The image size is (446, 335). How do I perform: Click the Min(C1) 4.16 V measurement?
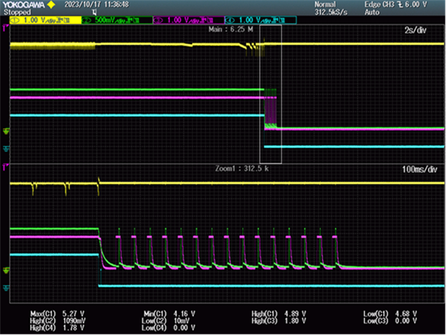pyautogui.click(x=169, y=313)
